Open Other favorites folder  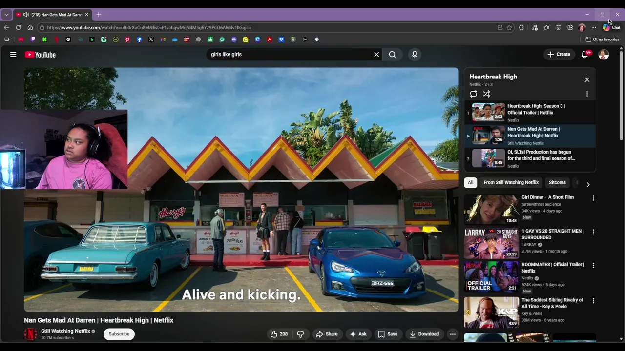click(x=603, y=39)
